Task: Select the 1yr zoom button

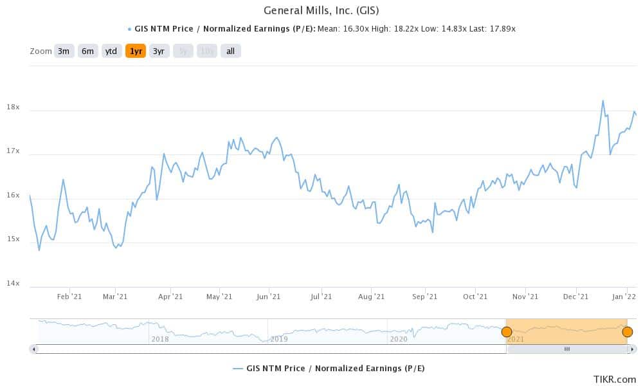Action: click(x=136, y=51)
